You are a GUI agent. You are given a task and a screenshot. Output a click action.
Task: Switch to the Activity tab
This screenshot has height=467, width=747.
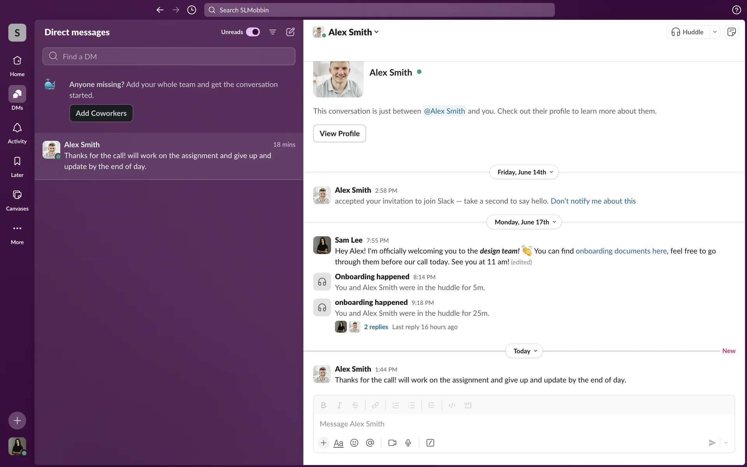(17, 132)
